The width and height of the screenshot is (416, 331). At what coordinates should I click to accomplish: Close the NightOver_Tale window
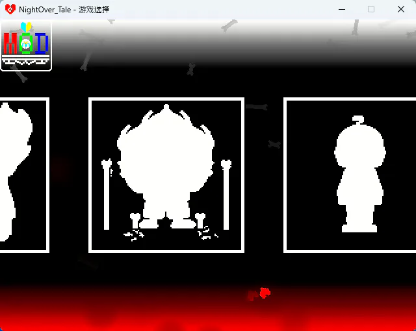tap(401, 9)
